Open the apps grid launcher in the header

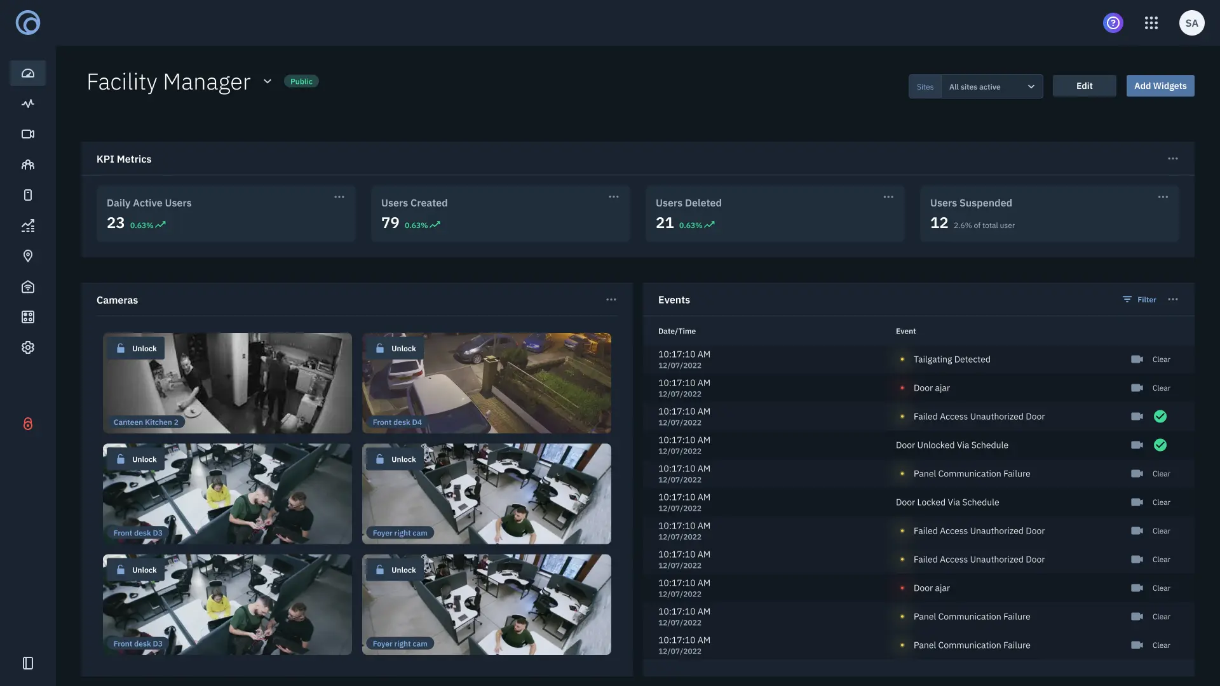(1151, 23)
